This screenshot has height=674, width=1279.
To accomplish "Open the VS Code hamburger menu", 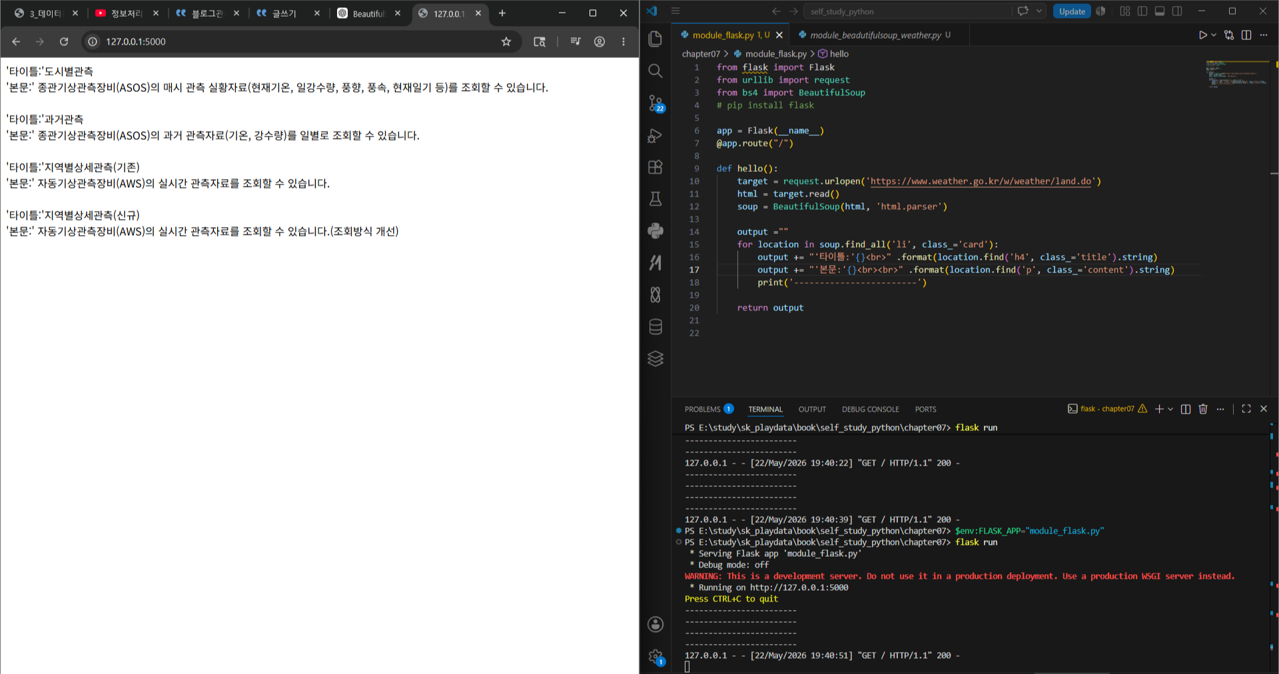I will click(x=675, y=11).
